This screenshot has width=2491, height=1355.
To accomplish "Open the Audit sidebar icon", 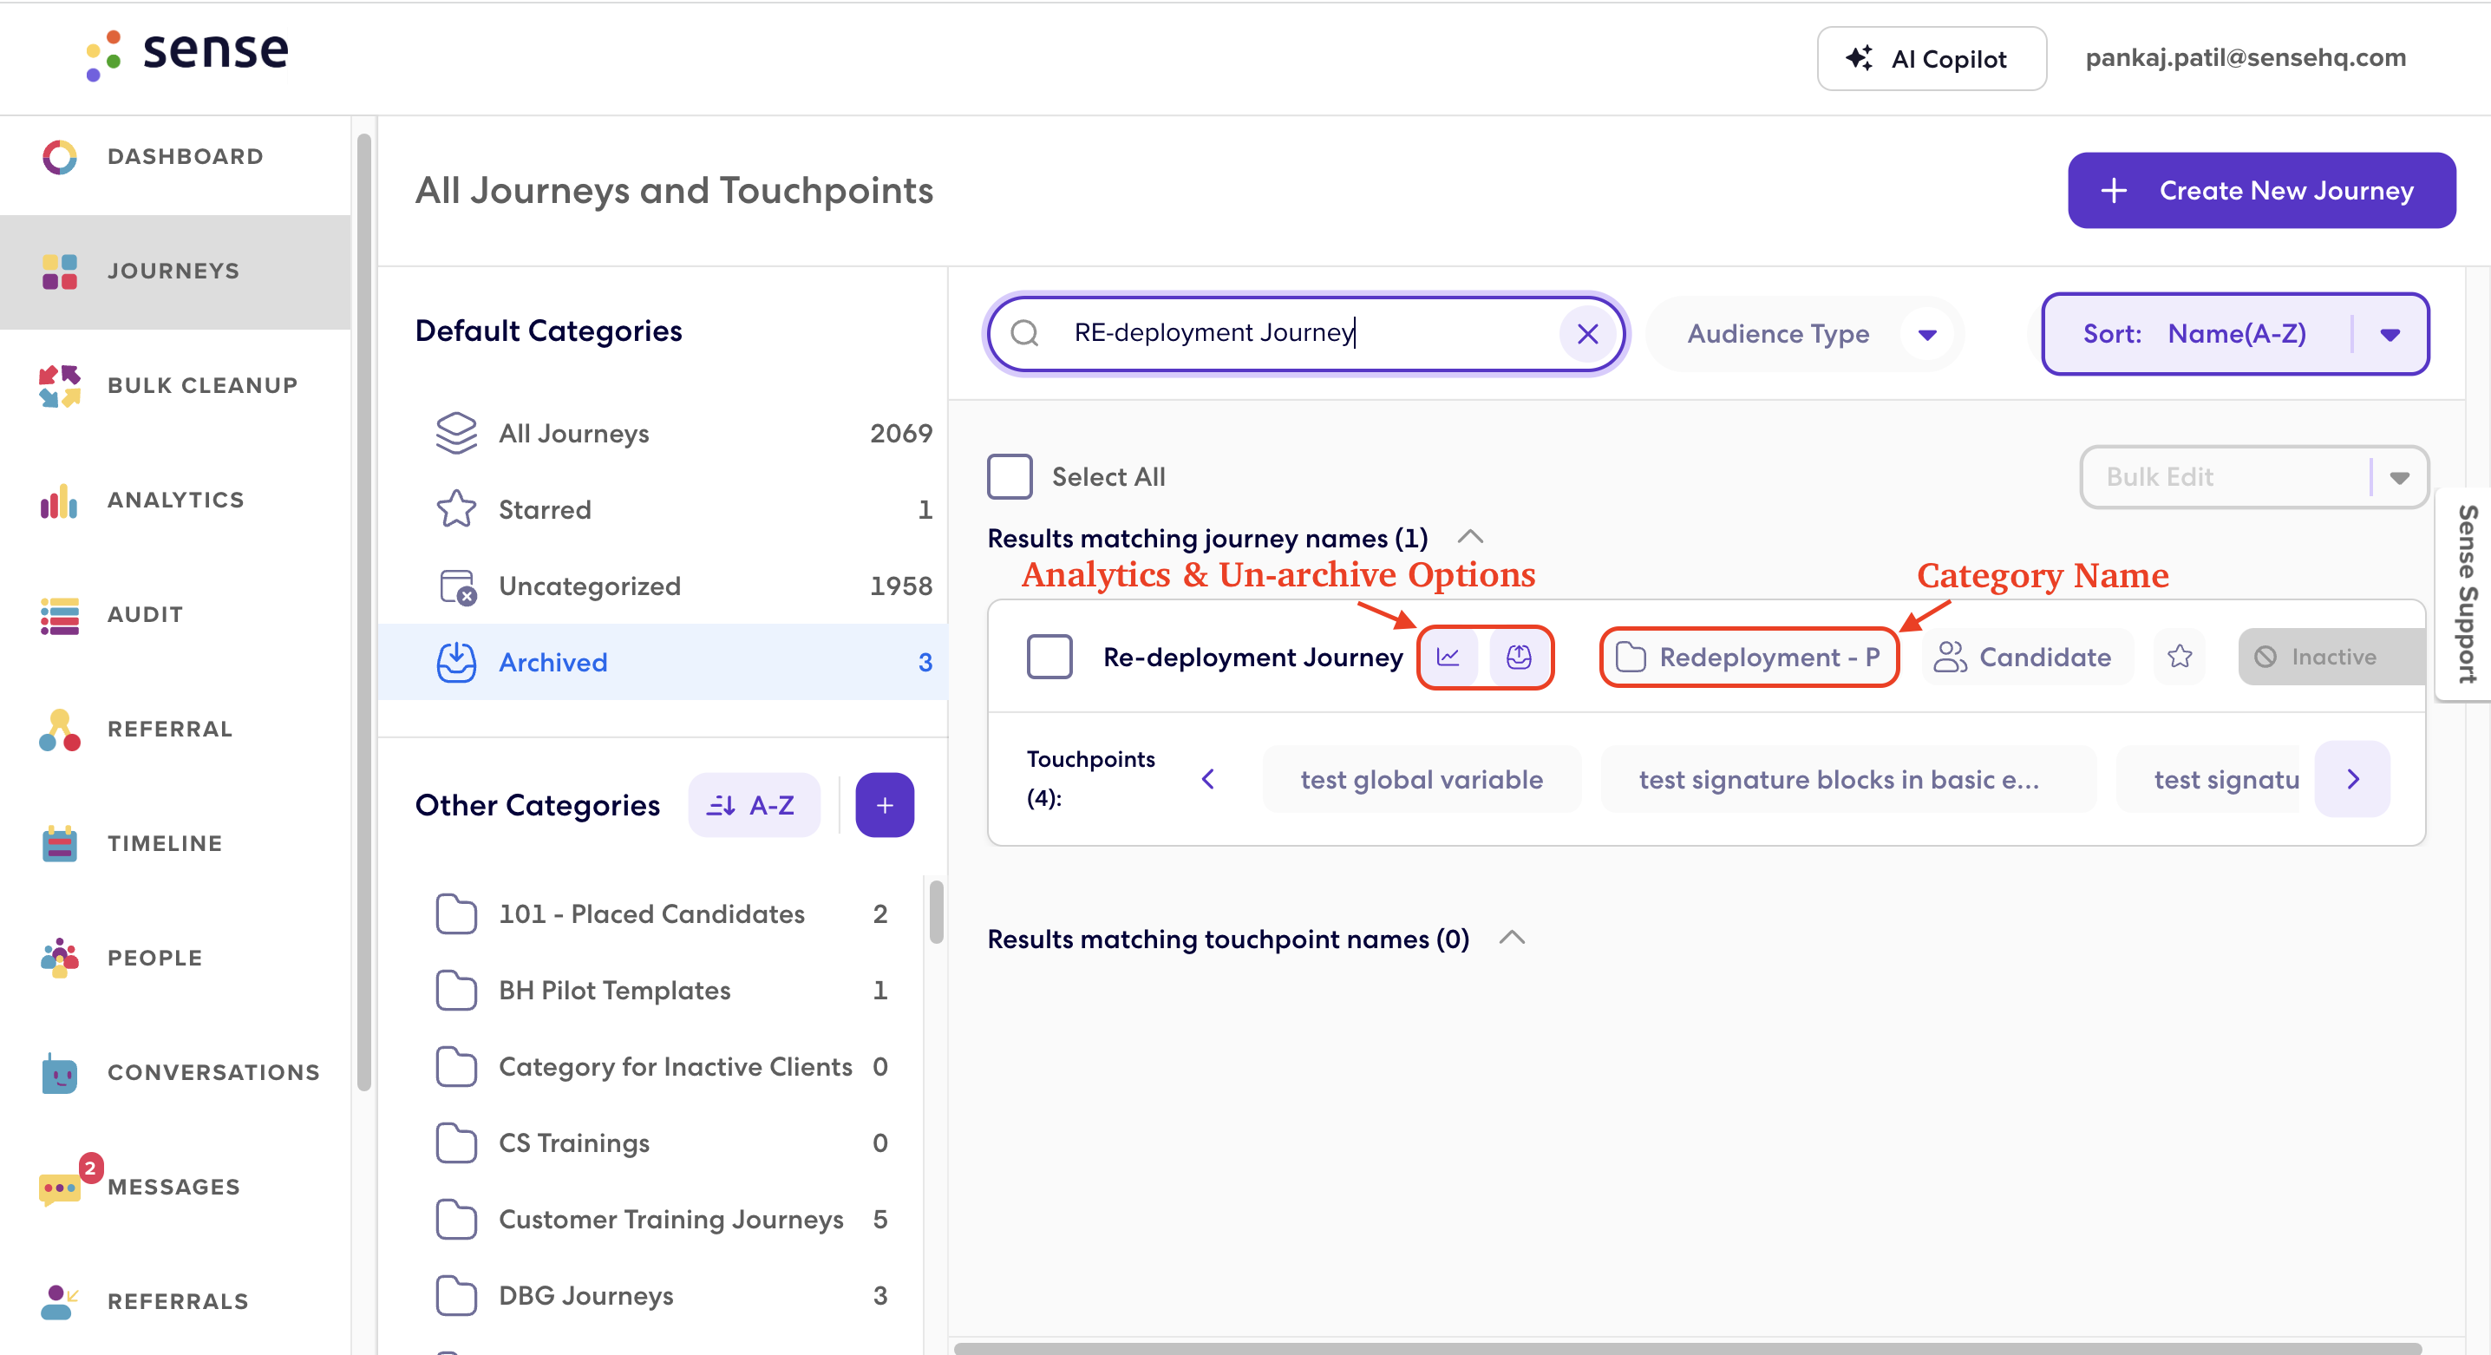I will 59,615.
